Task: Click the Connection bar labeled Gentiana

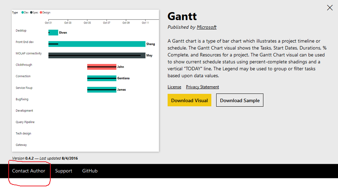Action: pos(102,78)
